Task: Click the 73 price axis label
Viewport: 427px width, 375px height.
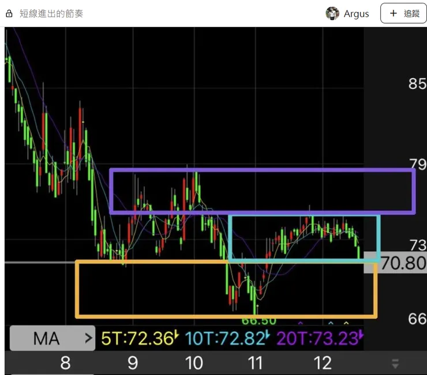Action: [418, 245]
